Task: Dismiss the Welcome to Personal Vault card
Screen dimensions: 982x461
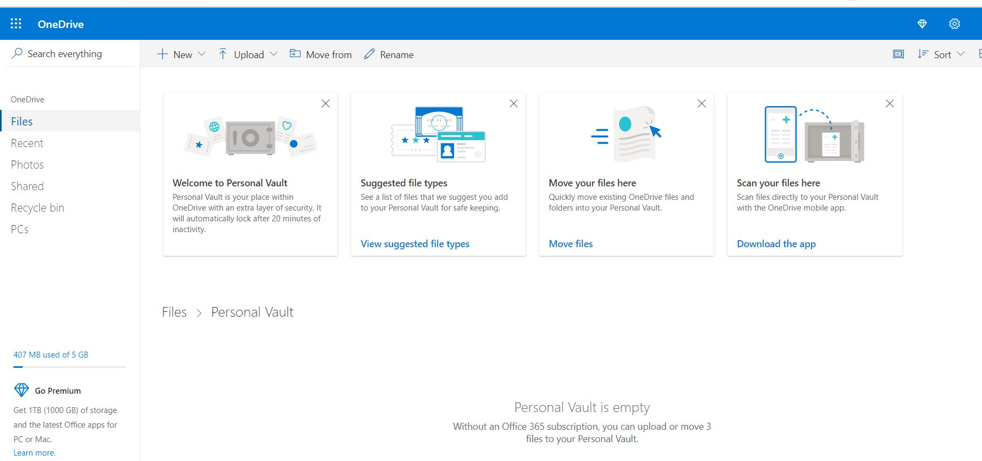Action: tap(326, 103)
